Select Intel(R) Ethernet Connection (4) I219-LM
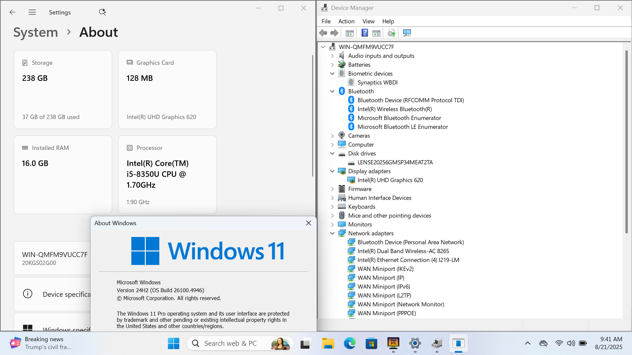Viewport: 632px width, 355px height. point(408,260)
